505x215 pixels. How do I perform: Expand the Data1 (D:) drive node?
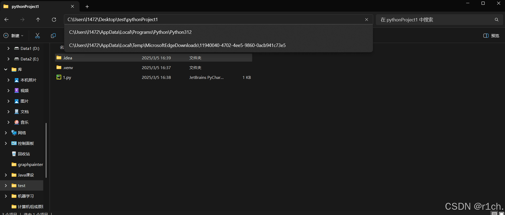8,48
